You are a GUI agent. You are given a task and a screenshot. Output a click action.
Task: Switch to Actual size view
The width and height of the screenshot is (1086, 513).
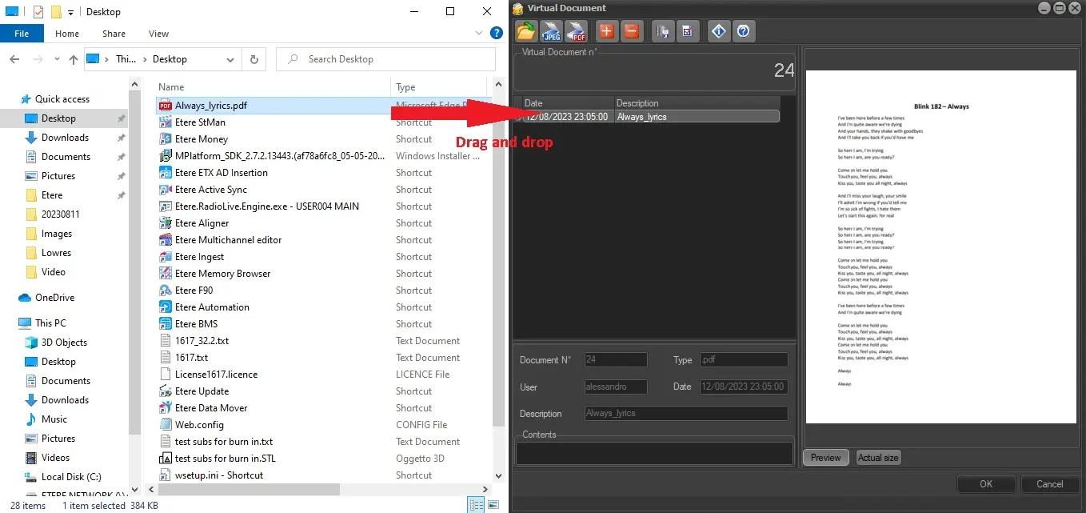tap(878, 458)
